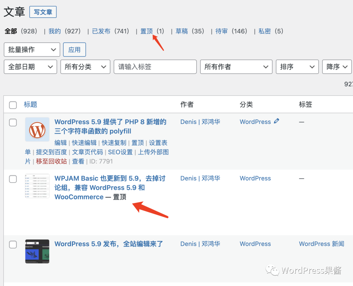Image resolution: width=353 pixels, height=286 pixels.
Task: Open the 全部日期 date filter dropdown
Action: 30,67
